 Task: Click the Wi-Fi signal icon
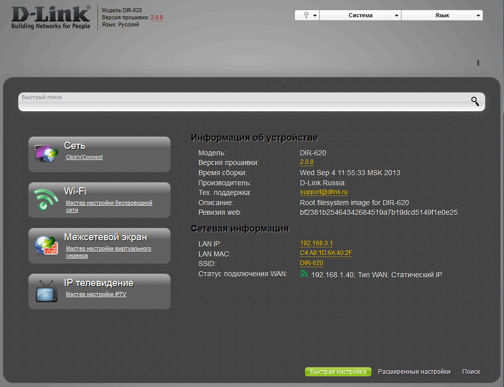(46, 199)
